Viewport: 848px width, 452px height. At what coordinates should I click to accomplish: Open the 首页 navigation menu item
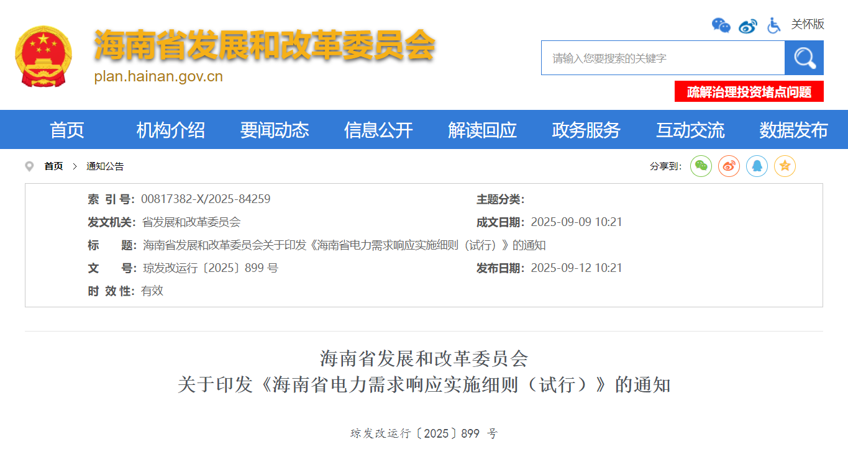[67, 130]
